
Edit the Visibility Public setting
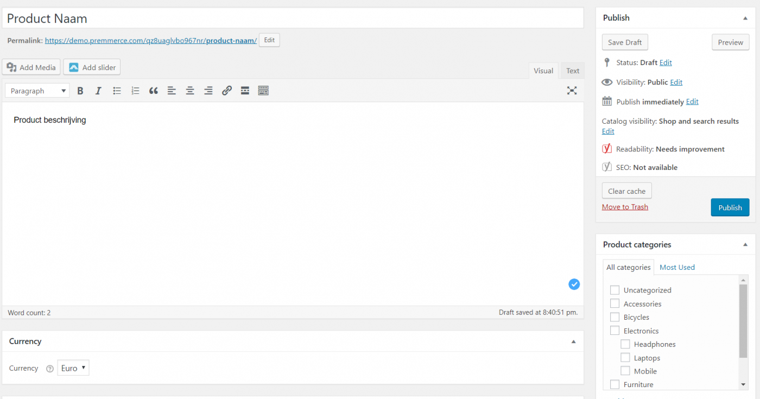coord(676,82)
